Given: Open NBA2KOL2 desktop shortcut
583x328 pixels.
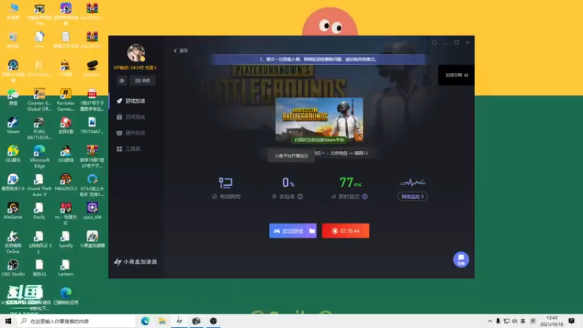Looking at the screenshot, I should point(66,183).
